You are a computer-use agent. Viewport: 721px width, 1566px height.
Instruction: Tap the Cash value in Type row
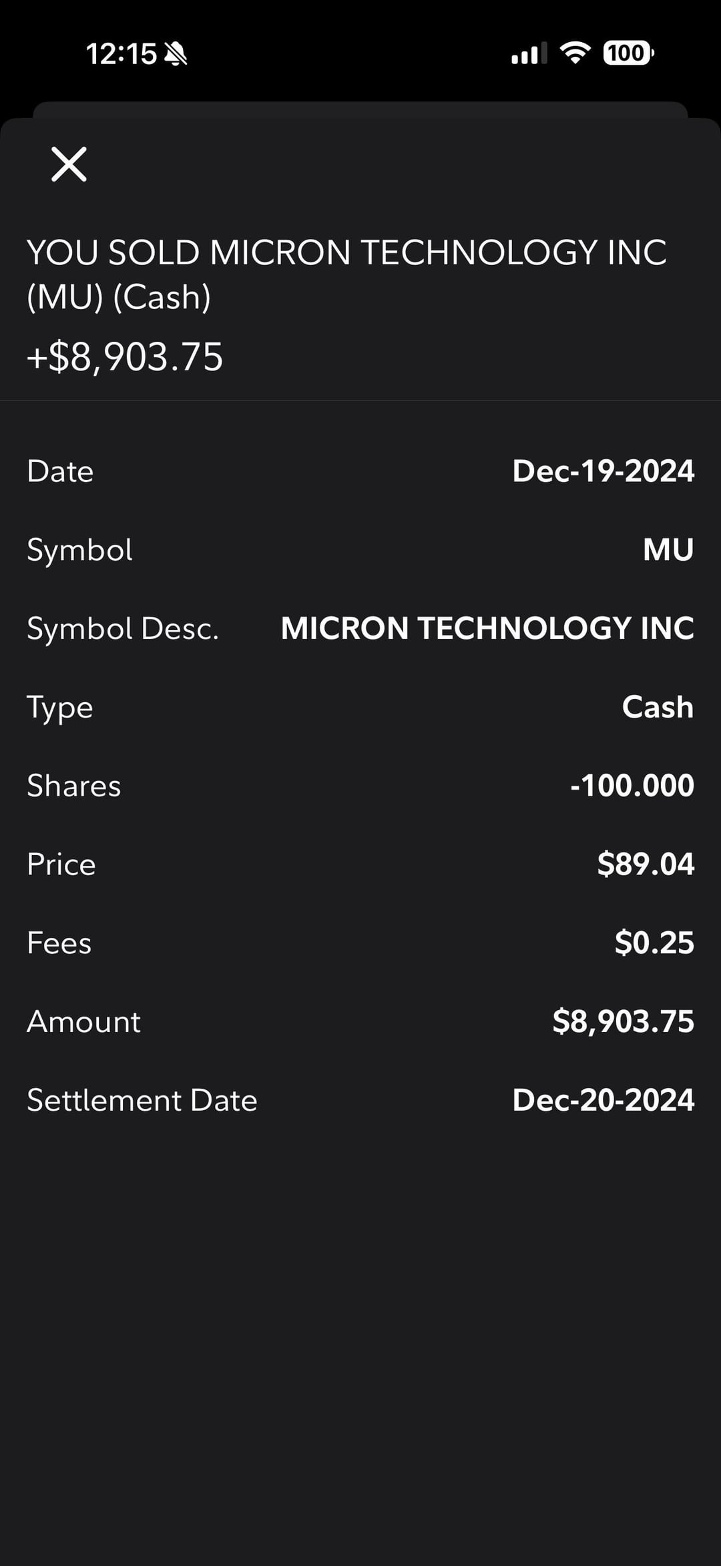point(658,707)
